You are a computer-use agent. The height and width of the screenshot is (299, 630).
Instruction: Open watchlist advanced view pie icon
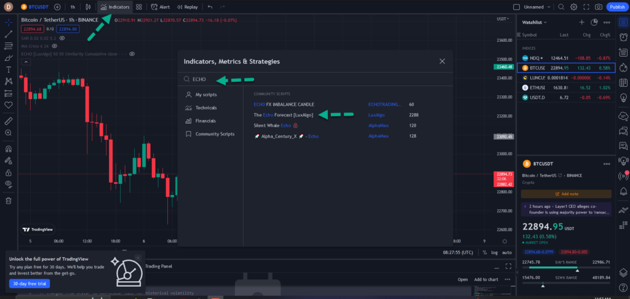(x=594, y=22)
